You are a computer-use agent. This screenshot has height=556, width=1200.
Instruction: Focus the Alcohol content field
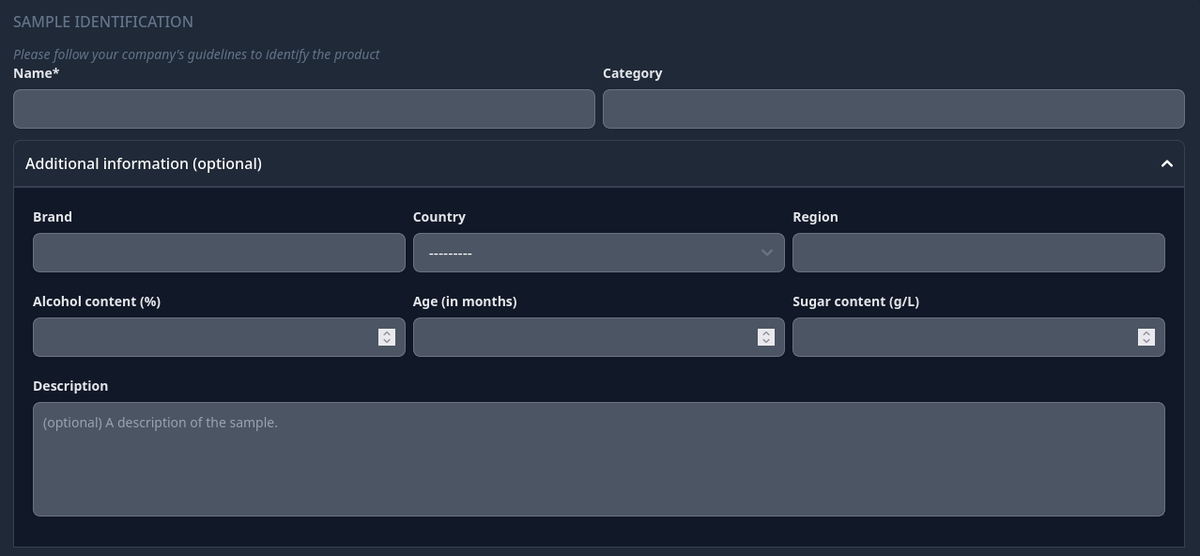pos(219,337)
